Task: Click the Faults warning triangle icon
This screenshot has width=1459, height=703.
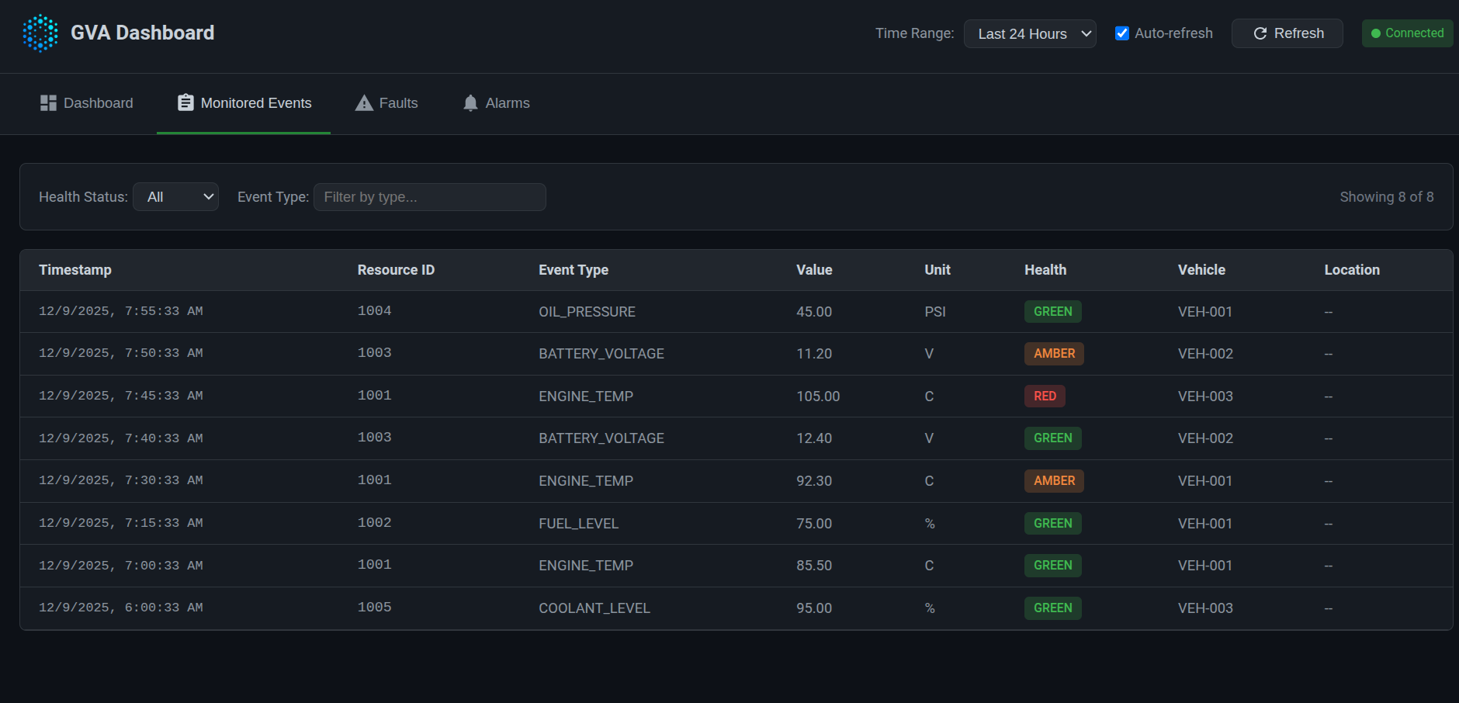Action: [x=364, y=103]
